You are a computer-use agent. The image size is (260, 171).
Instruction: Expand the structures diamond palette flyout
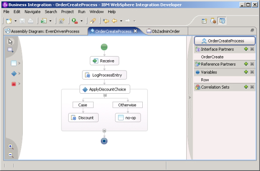19,73
